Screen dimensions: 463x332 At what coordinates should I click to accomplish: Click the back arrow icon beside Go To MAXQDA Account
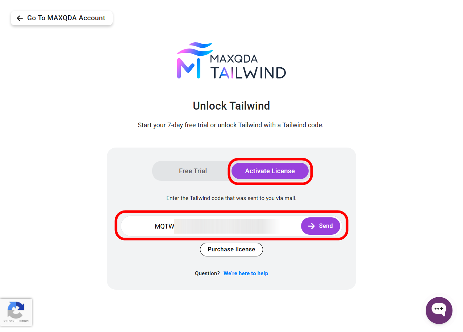20,18
